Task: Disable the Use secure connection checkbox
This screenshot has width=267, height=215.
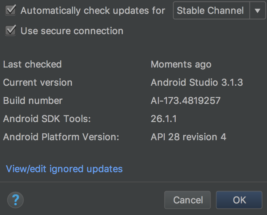Action: pyautogui.click(x=11, y=31)
